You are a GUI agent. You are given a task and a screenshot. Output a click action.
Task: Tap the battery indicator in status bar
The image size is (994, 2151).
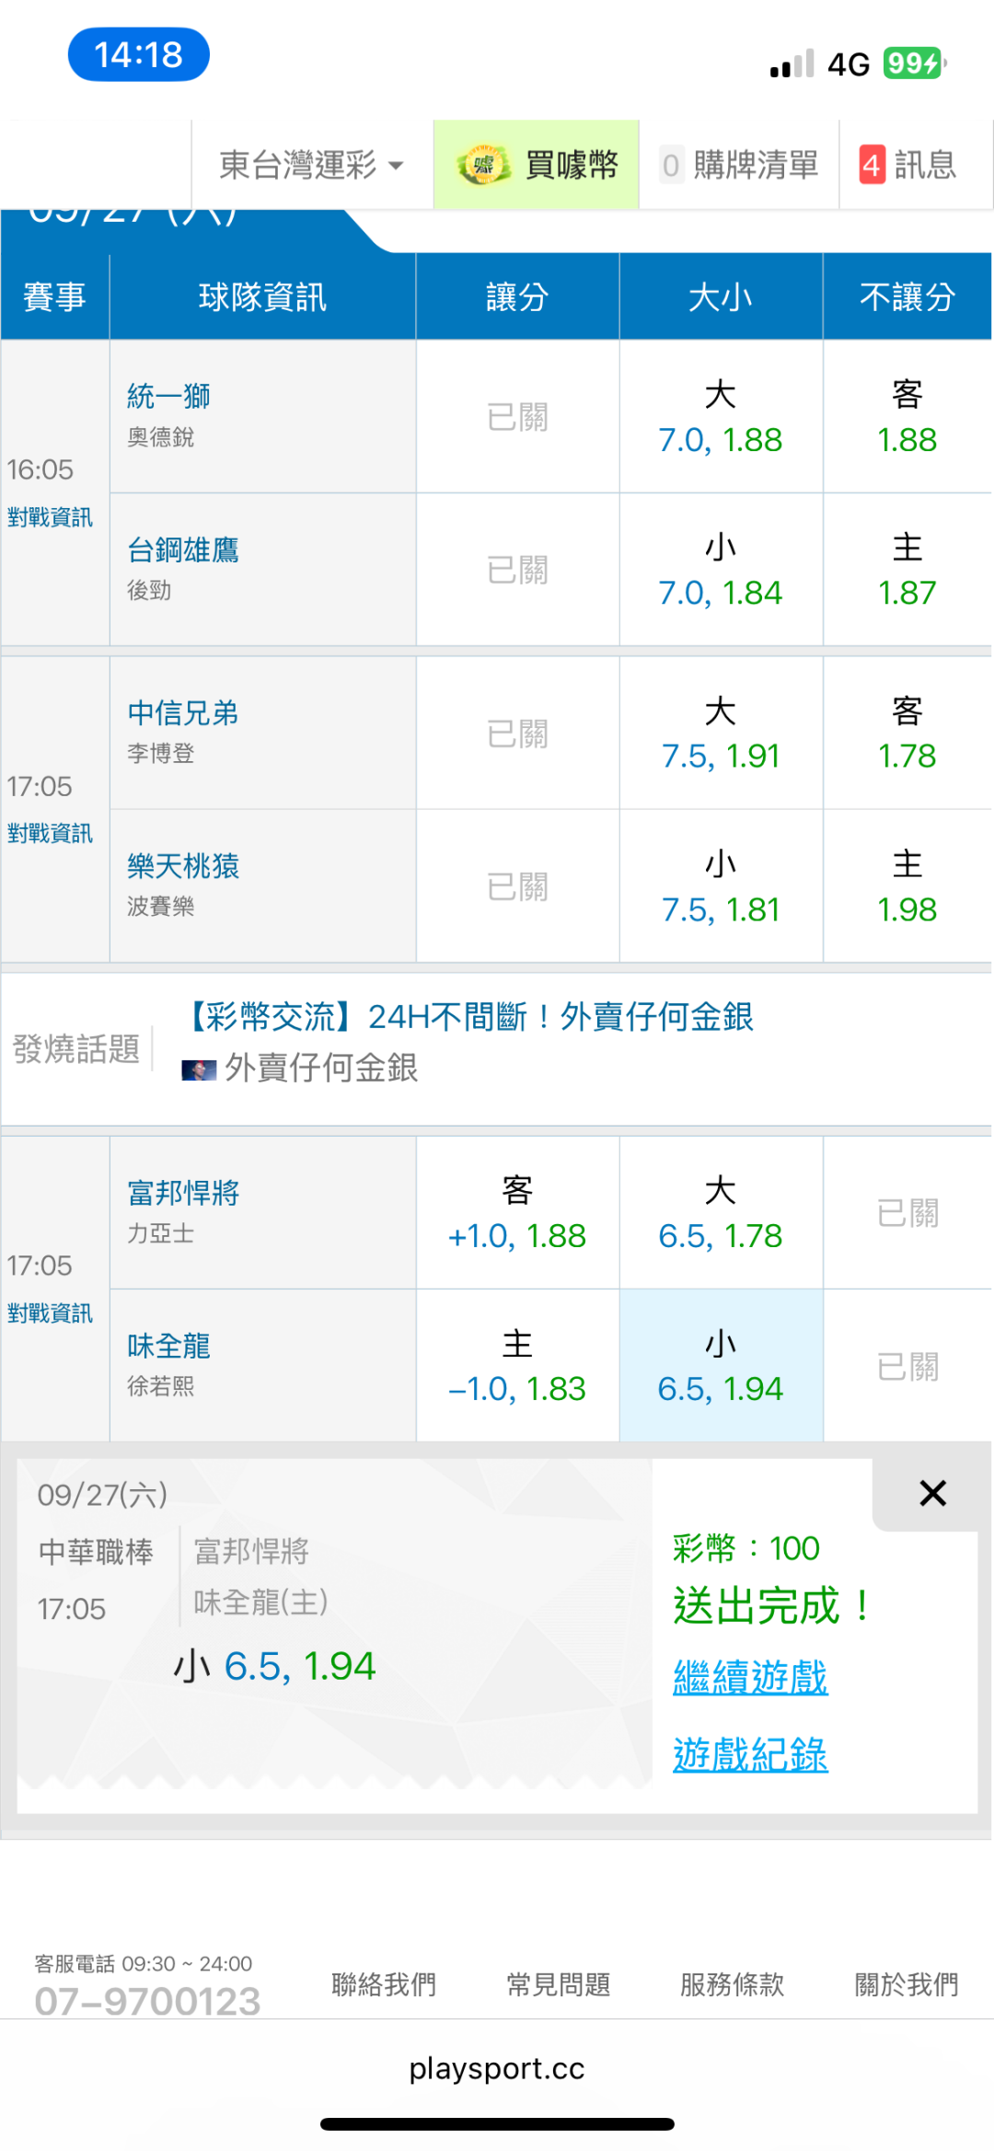pyautogui.click(x=913, y=64)
